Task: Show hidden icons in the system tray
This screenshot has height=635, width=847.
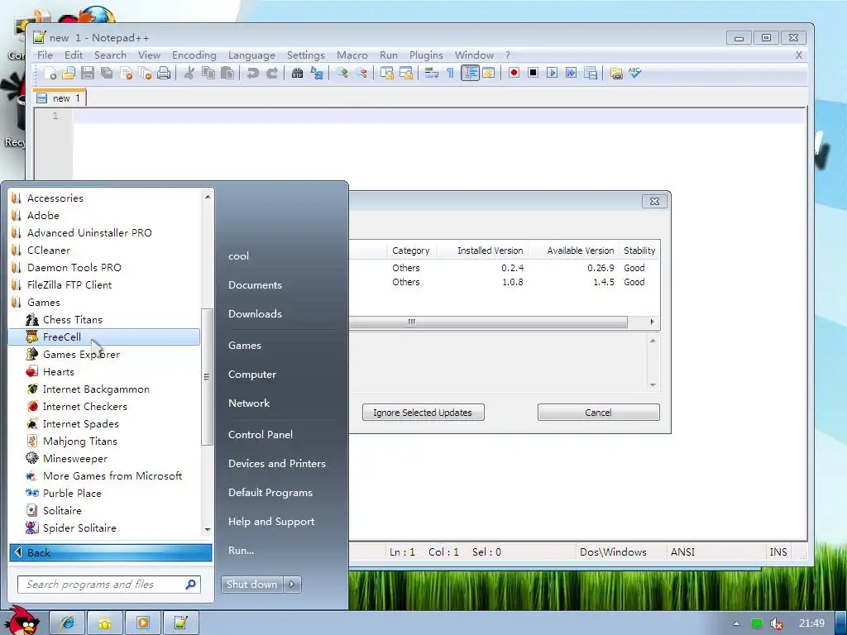Action: tap(736, 623)
